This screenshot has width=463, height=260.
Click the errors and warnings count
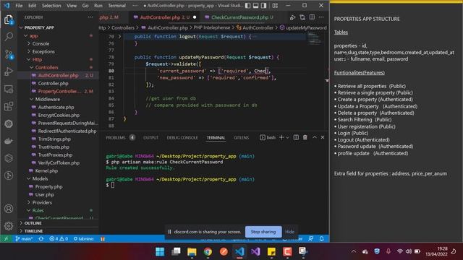59,238
